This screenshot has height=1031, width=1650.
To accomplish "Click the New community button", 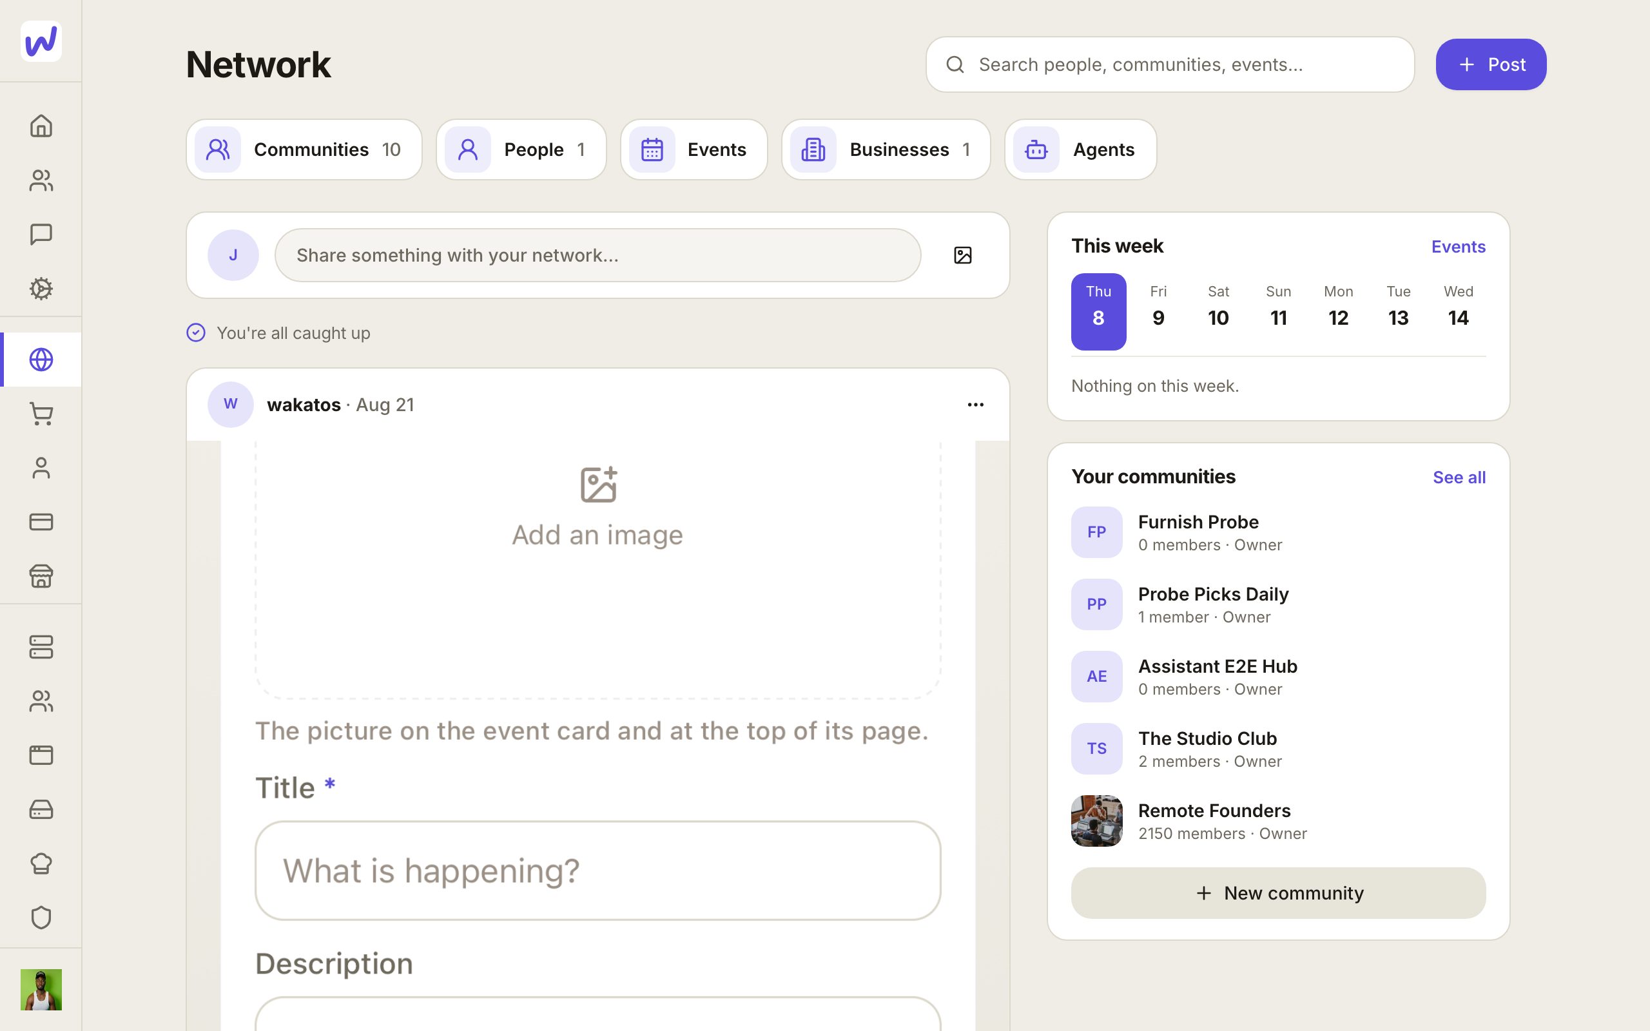I will [1277, 892].
